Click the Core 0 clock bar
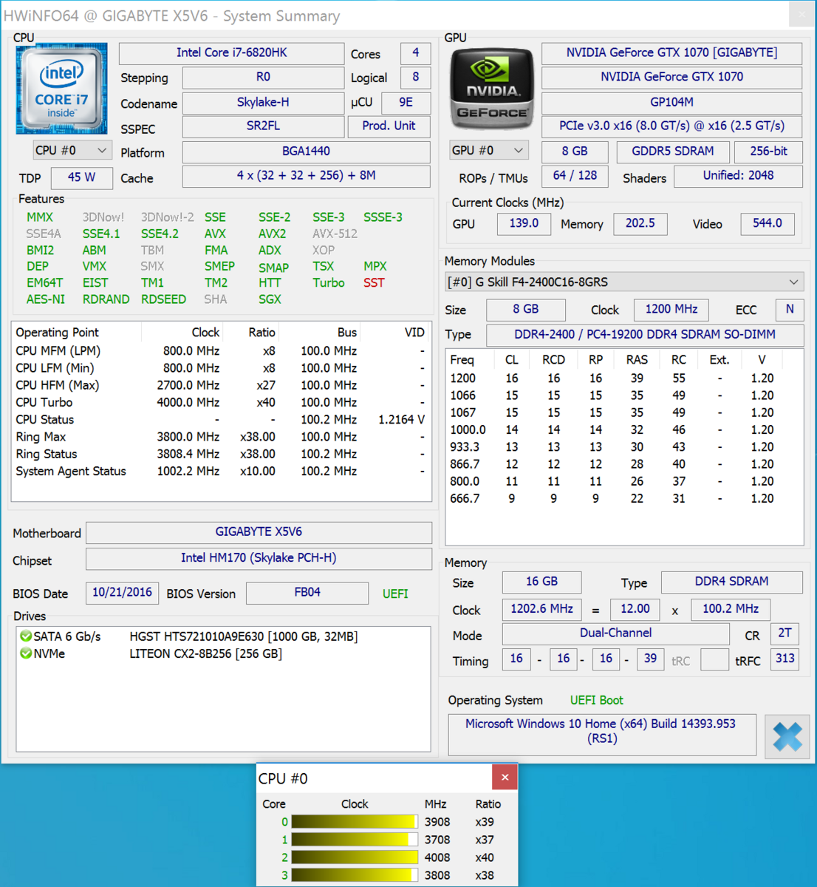This screenshot has height=887, width=817. (x=354, y=822)
